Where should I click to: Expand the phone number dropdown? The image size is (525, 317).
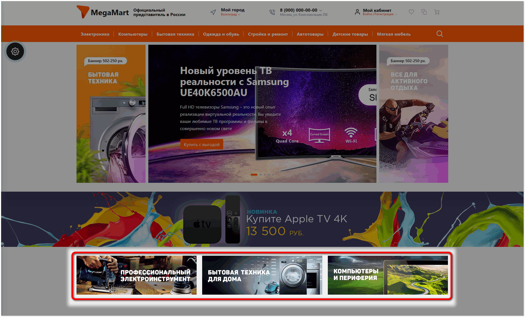click(x=321, y=10)
